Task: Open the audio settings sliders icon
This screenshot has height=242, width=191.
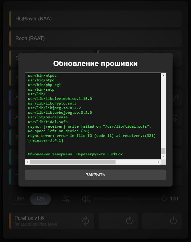Action: [x=66, y=199]
